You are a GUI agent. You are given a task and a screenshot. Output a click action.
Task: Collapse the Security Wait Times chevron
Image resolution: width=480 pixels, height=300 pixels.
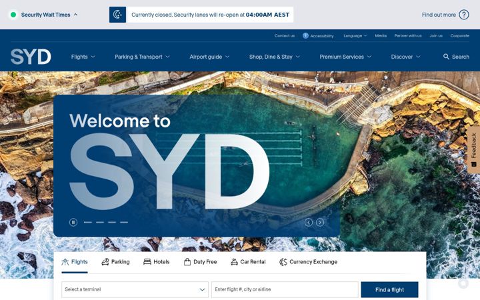(x=75, y=15)
